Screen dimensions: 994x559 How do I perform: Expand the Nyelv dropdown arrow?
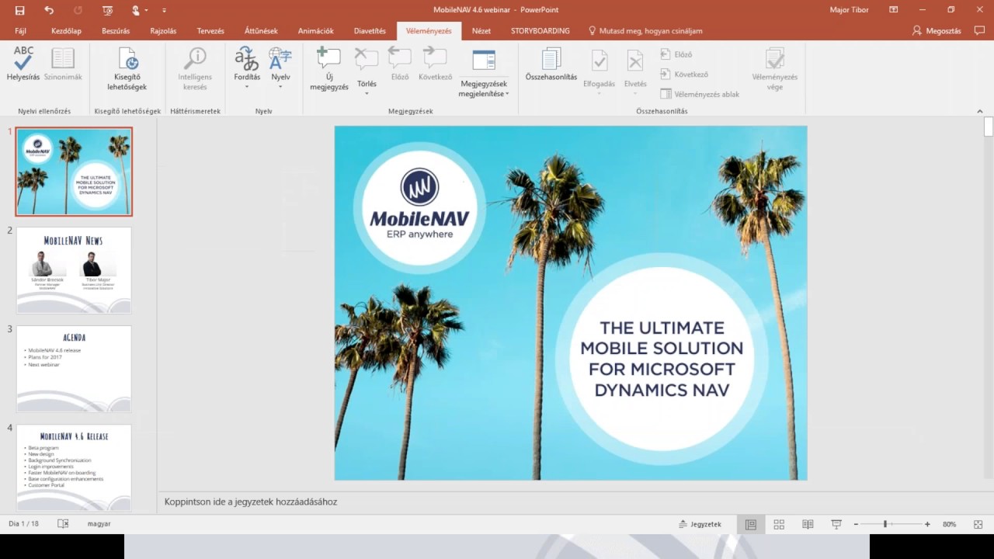pos(280,86)
